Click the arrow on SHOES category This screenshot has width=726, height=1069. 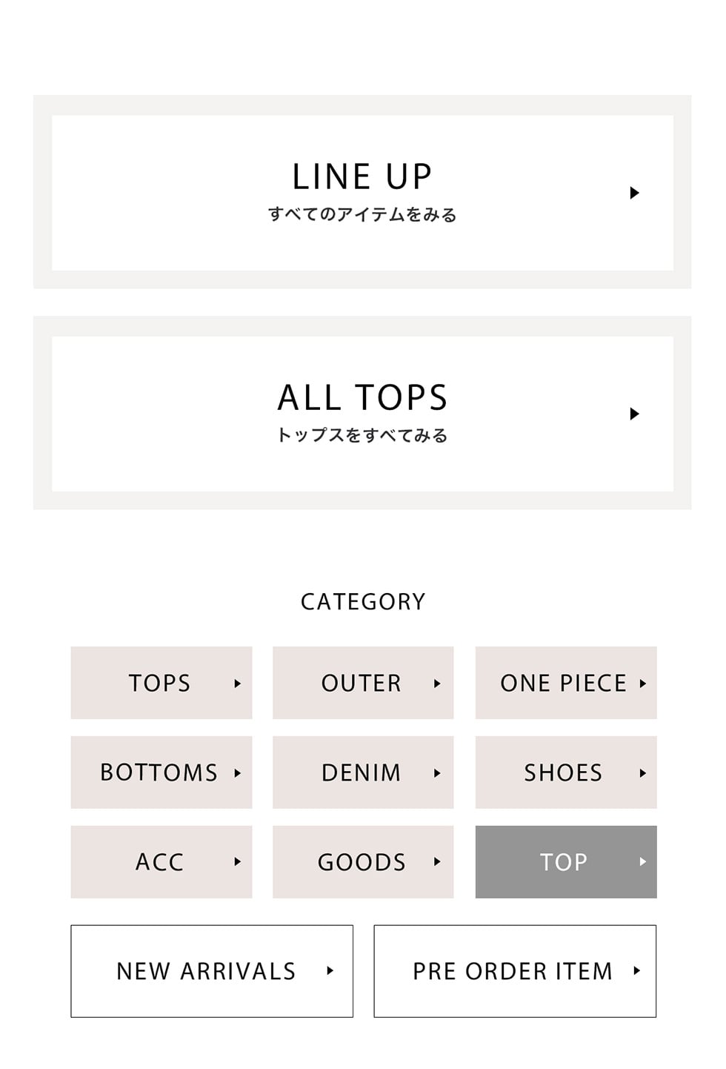[x=642, y=773]
